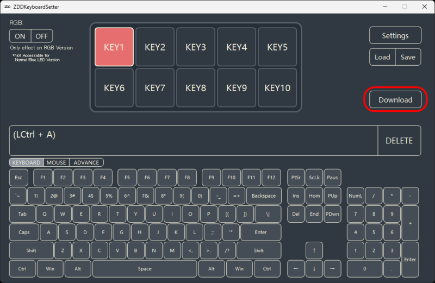Screen dimensions: 435x283
Task: Turn RGB lighting ON
Action: (x=20, y=36)
